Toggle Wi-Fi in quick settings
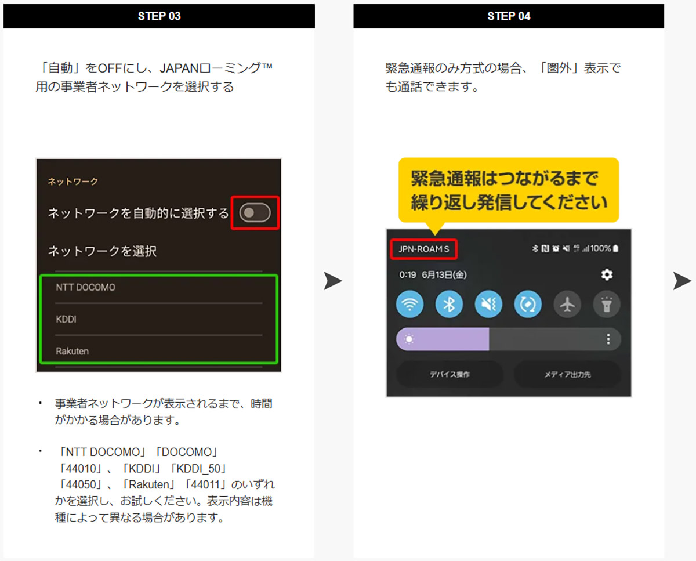The image size is (696, 561). [x=409, y=304]
